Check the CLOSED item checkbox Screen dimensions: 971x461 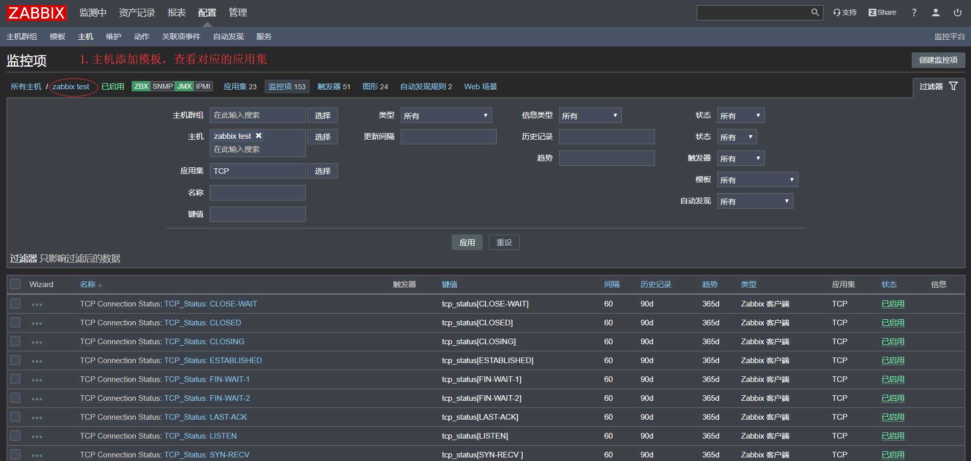click(15, 322)
